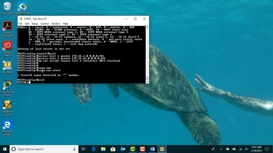273x153 pixels.
Task: Click the Type here to search box
Action: [44, 149]
